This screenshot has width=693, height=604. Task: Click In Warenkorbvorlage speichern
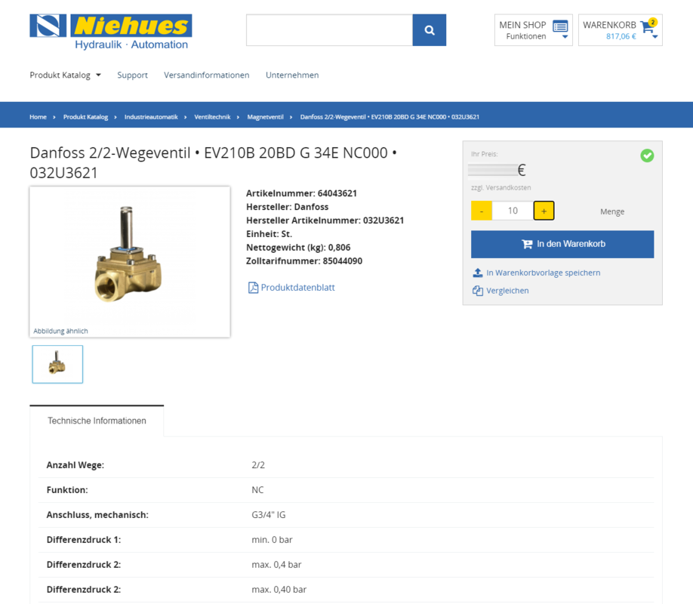[x=544, y=273]
